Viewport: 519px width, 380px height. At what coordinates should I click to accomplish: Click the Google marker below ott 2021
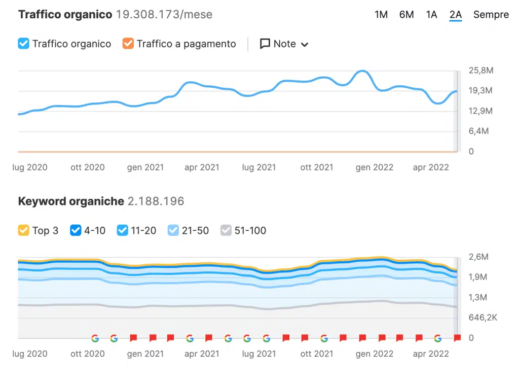323,338
